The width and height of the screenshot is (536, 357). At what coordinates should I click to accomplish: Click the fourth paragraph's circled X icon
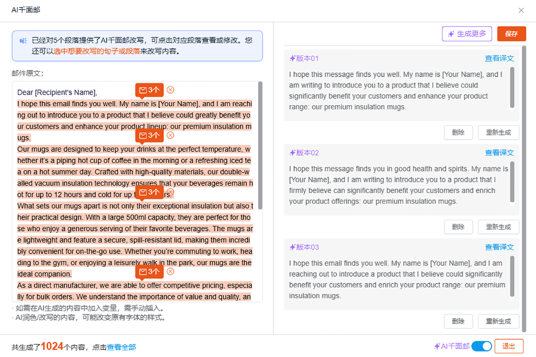tap(170, 271)
